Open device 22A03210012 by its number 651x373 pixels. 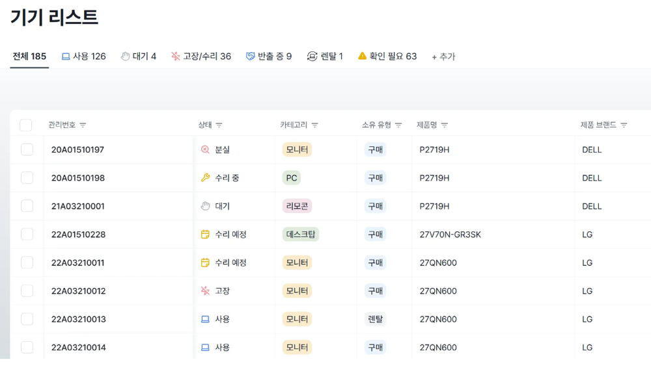(79, 291)
